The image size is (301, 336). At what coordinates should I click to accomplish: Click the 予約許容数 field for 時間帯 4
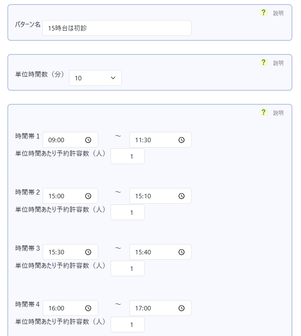coord(127,324)
